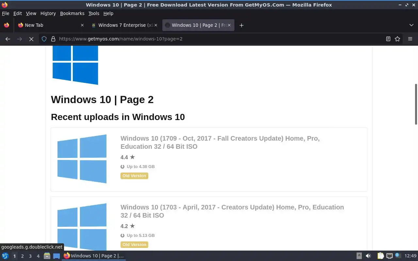Open clipboard manager tray icon
The height and width of the screenshot is (261, 418).
[381, 256]
